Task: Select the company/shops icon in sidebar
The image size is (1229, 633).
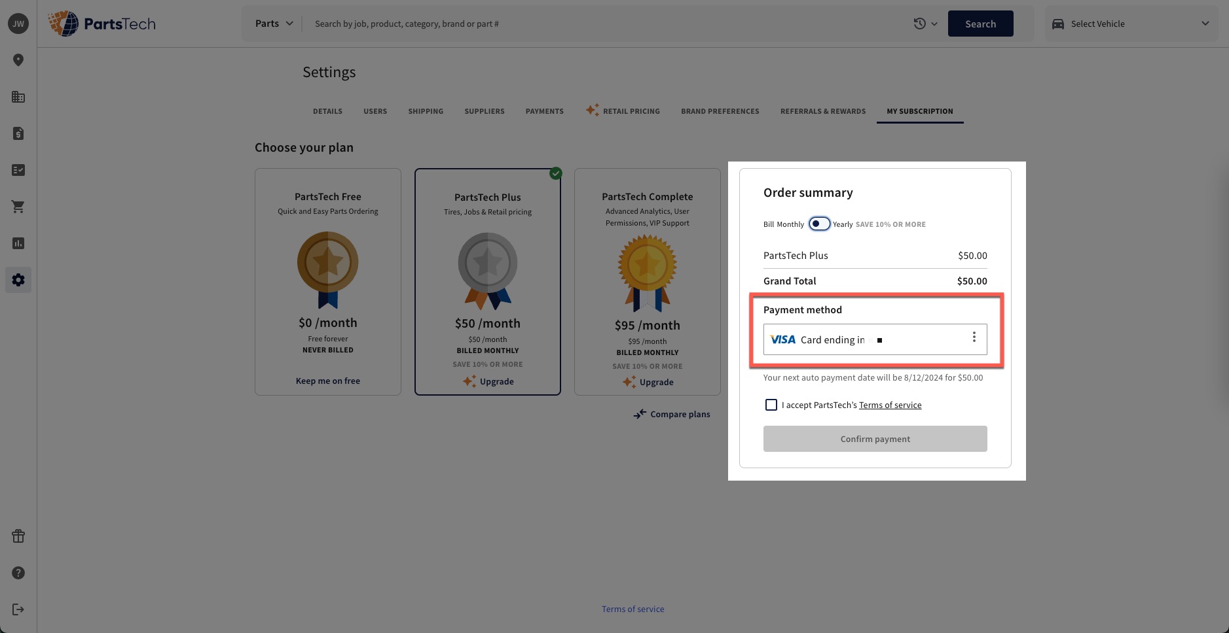Action: [x=18, y=97]
